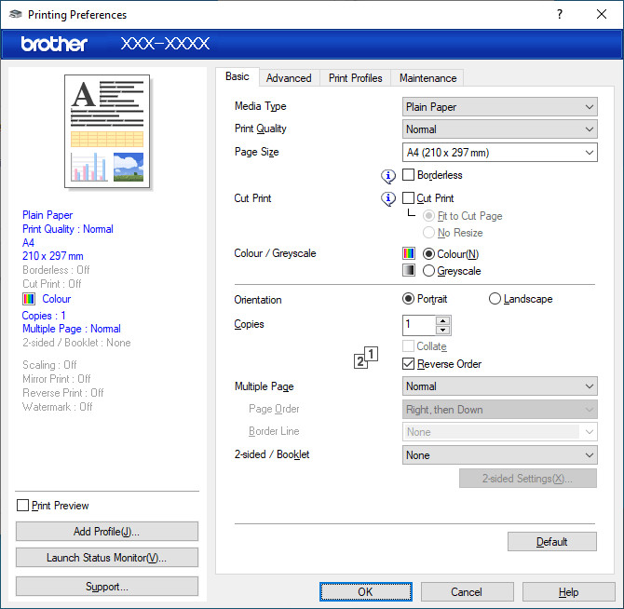Click the Cut Print info icon

tap(388, 198)
